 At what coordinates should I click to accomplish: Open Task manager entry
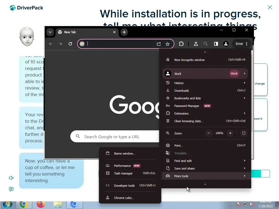click(x=130, y=173)
